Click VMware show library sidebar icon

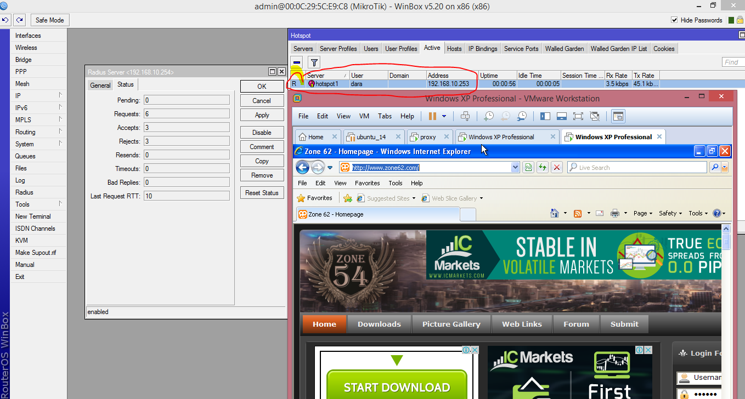[545, 116]
